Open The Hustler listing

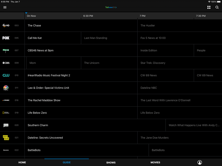click(180, 26)
